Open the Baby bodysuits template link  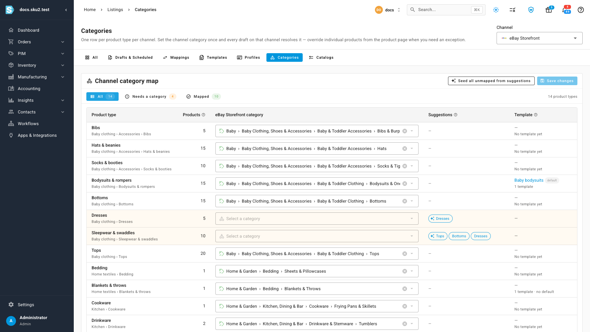(529, 180)
